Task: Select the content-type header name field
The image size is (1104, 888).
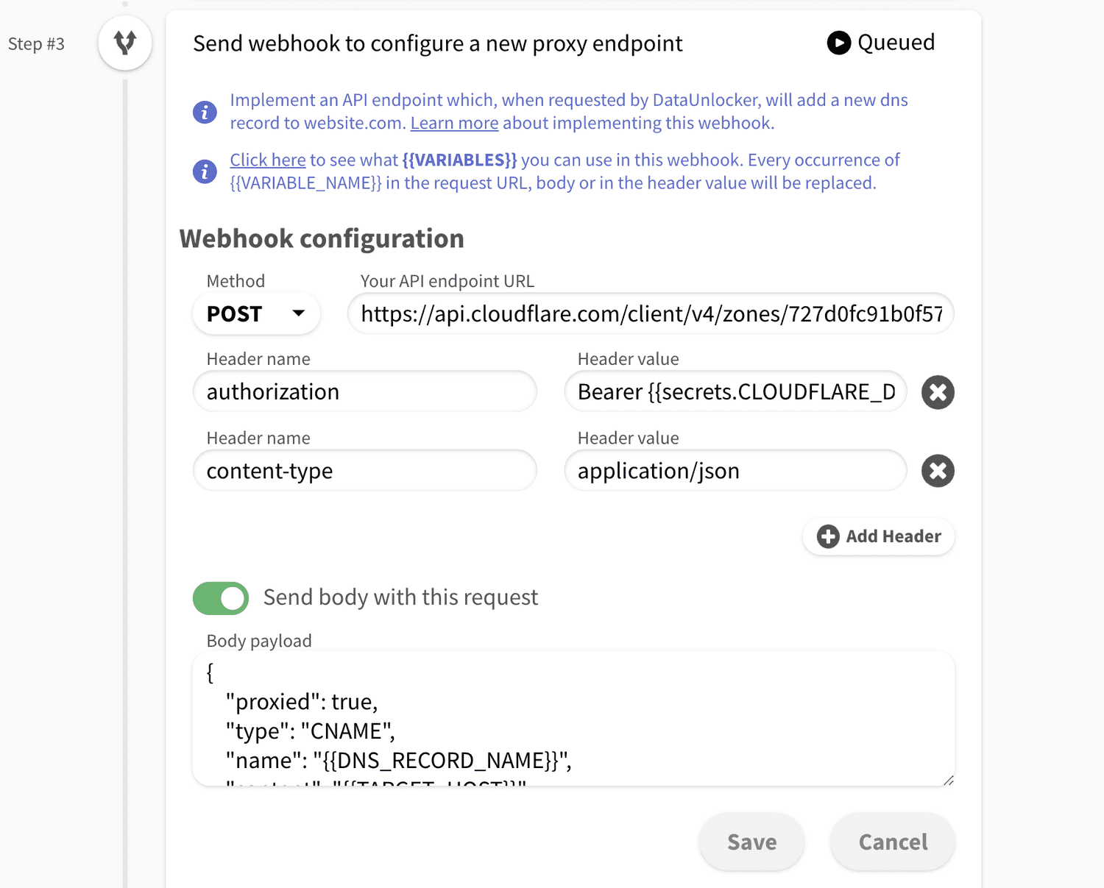Action: point(364,471)
